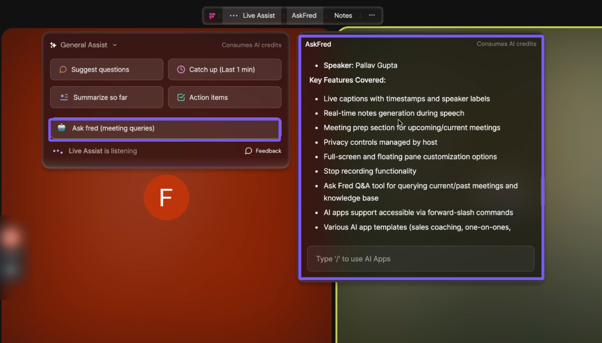Click "Full-screen and floating pane customization options"
Image resolution: width=602 pixels, height=343 pixels.
point(410,157)
